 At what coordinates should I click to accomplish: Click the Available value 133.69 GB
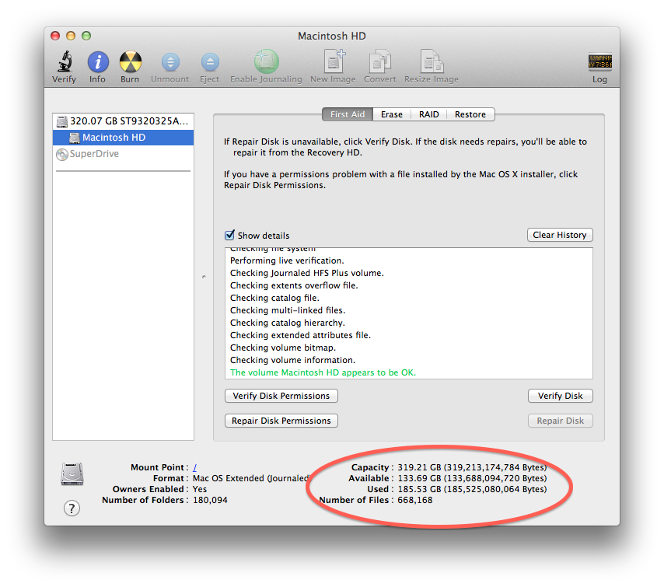click(x=472, y=479)
